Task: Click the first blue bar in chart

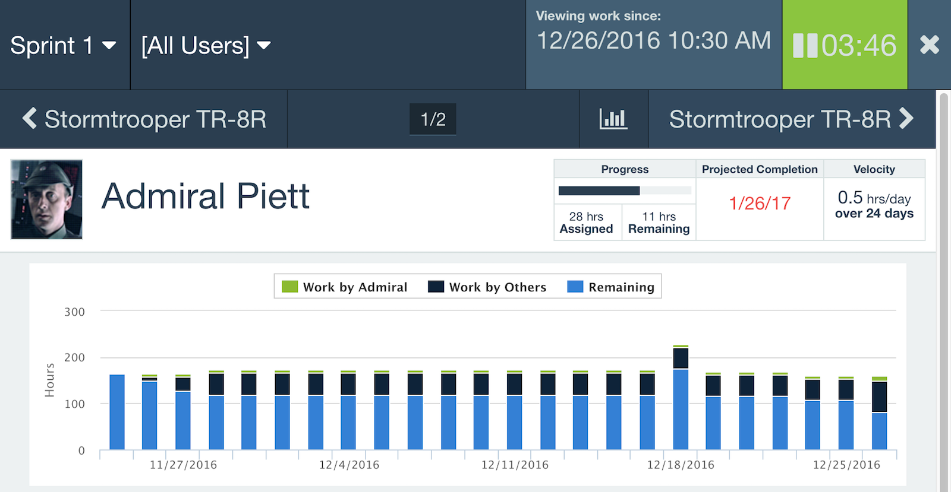Action: point(117,412)
